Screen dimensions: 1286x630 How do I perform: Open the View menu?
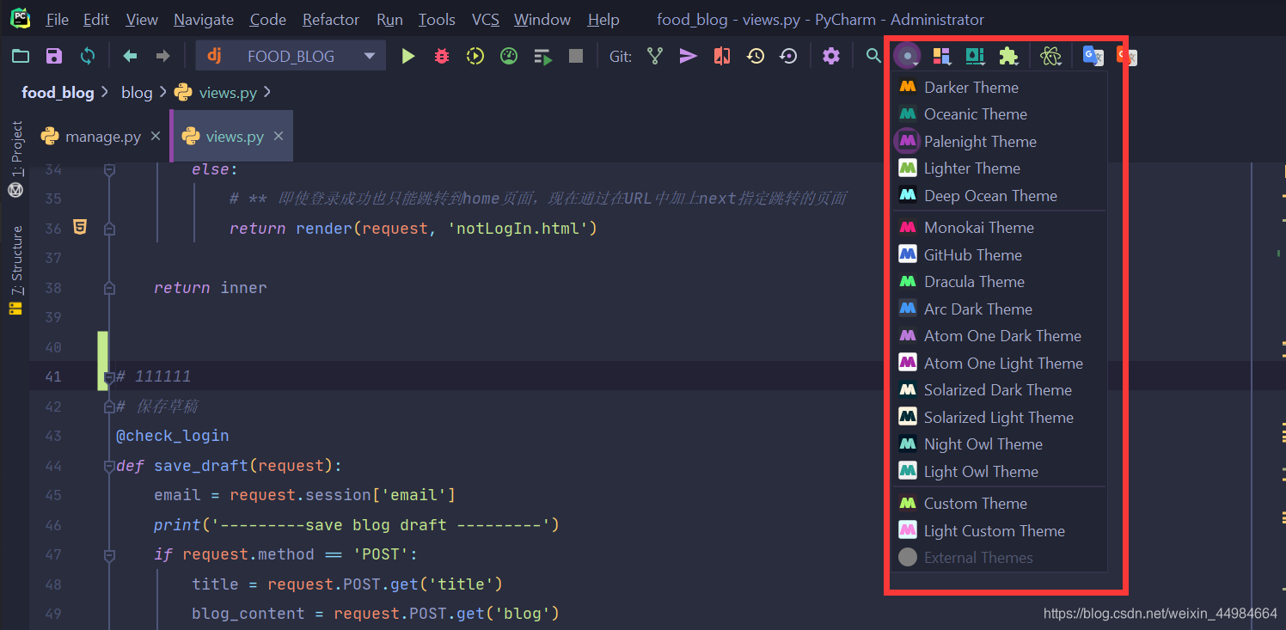[142, 20]
